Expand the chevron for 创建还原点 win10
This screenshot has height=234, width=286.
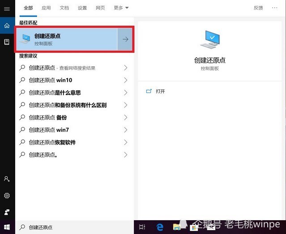(x=125, y=80)
